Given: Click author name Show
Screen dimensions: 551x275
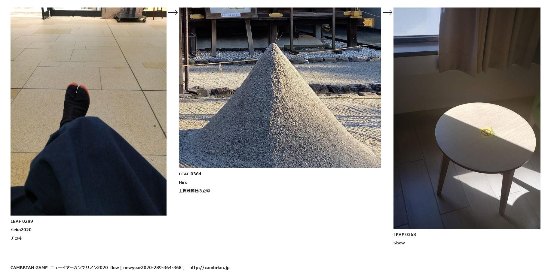Looking at the screenshot, I should (x=399, y=243).
